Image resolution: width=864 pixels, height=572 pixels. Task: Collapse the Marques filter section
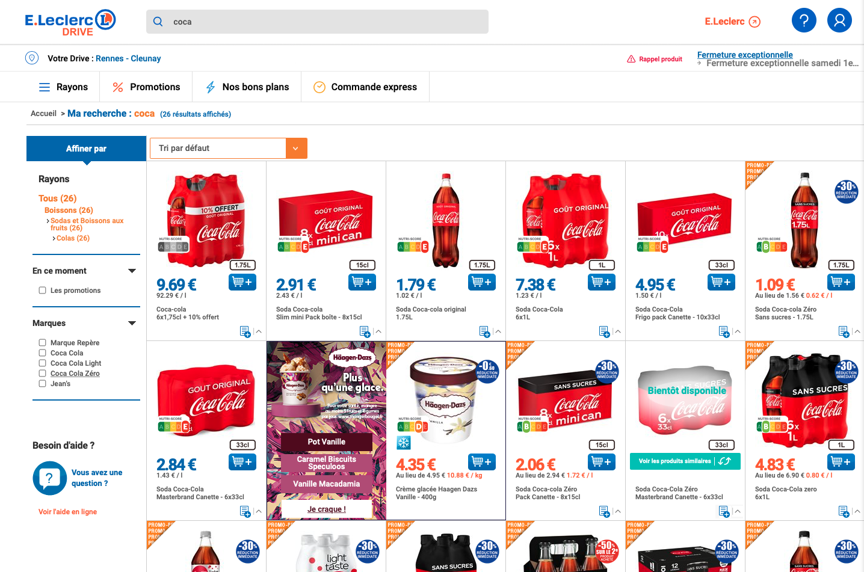[x=132, y=324]
